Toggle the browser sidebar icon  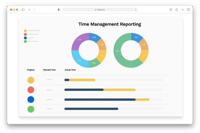pyautogui.click(x=23, y=10)
